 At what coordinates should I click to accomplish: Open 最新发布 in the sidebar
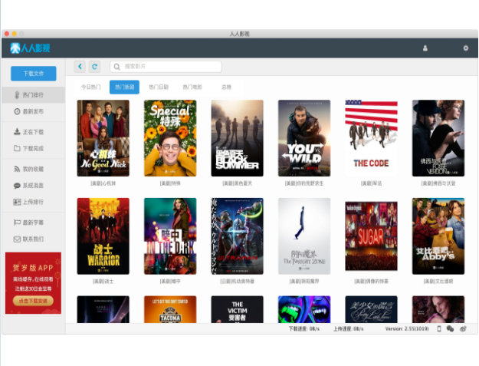pyautogui.click(x=33, y=111)
